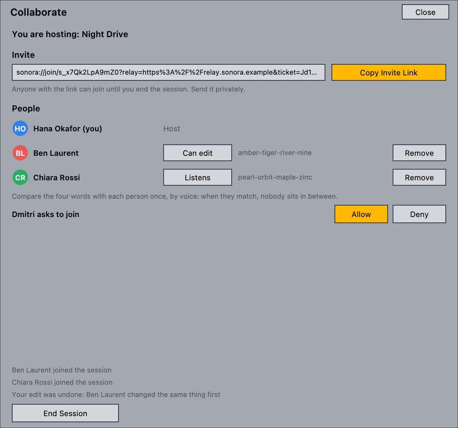
Task: Click the 'Compare the four words' hint
Action: (175, 196)
